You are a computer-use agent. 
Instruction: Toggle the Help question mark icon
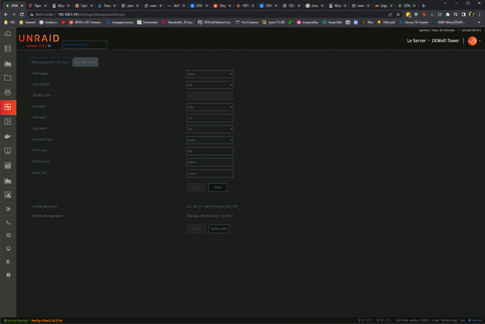8,275
